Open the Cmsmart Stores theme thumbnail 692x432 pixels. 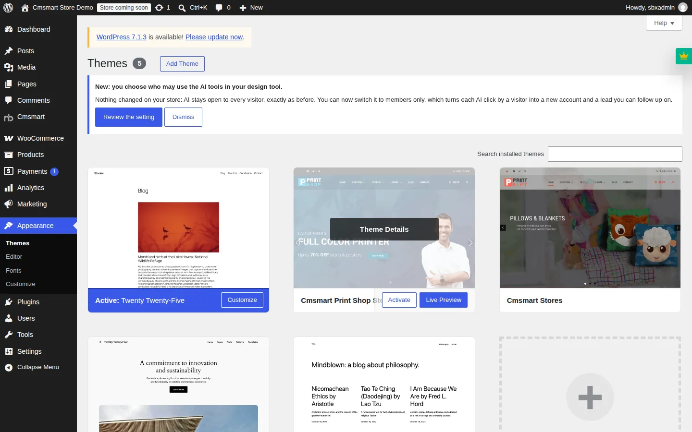click(x=590, y=228)
